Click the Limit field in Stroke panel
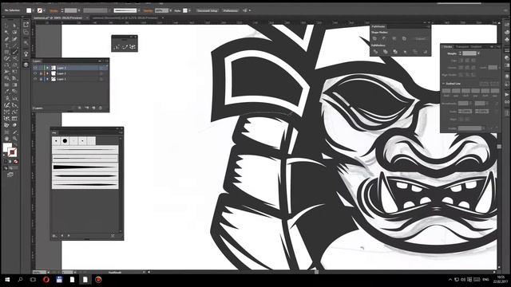Screen dimensions: 511x287 (493, 67)
